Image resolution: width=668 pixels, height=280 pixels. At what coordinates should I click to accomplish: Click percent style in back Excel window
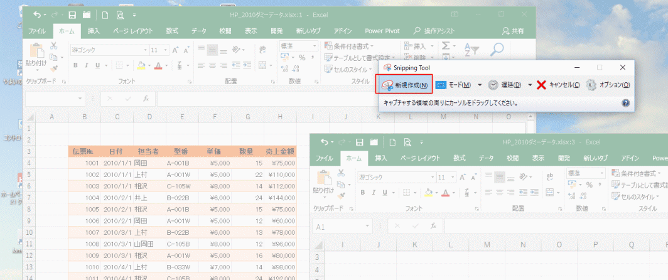[x=302, y=58]
